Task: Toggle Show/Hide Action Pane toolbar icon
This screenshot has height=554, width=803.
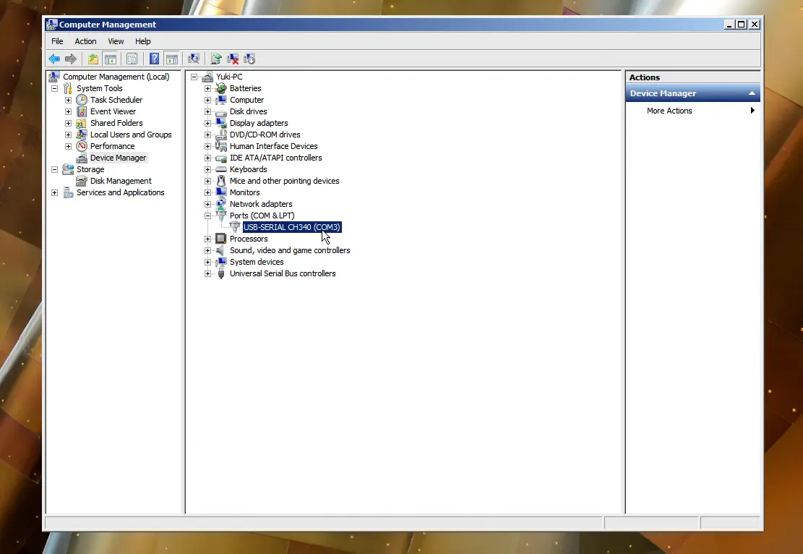Action: [x=172, y=59]
